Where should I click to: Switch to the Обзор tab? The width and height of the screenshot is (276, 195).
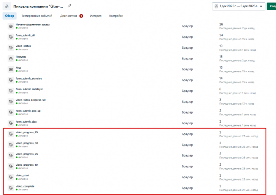click(10, 16)
